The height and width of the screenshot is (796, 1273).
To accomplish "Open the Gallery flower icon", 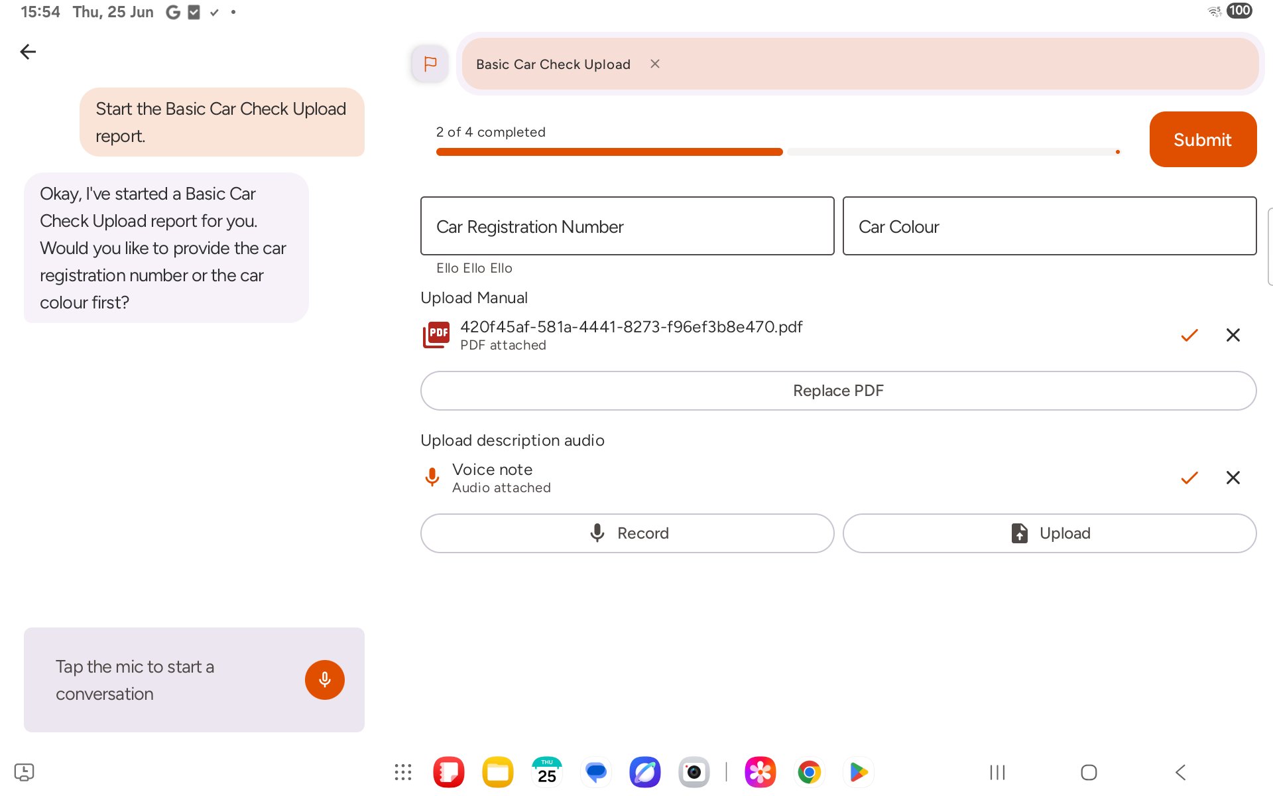I will click(760, 772).
